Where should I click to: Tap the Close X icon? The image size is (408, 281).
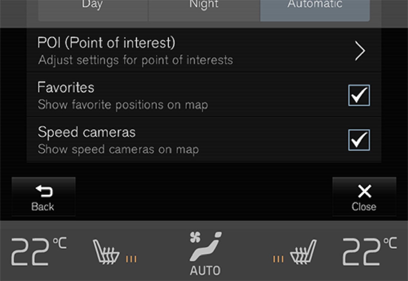point(364,191)
